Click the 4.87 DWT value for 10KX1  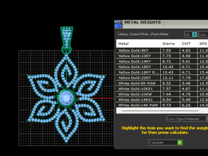[x=186, y=89]
